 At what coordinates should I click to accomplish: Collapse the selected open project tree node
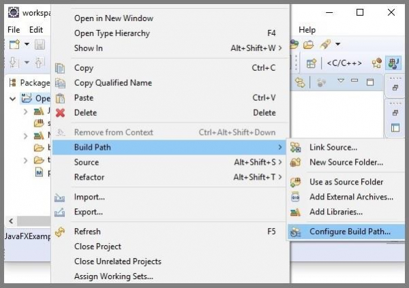coord(13,99)
